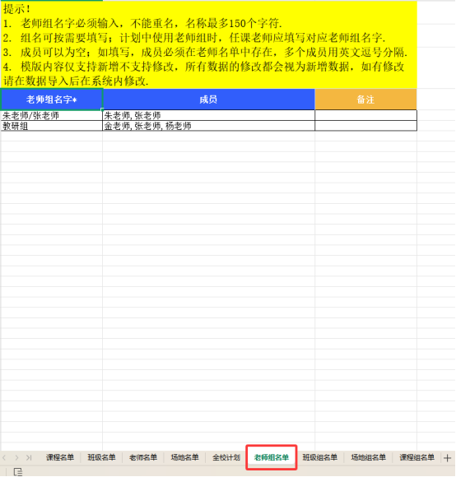Click the yellow 提示 instruction note area
Image resolution: width=456 pixels, height=477 pixels.
[208, 44]
